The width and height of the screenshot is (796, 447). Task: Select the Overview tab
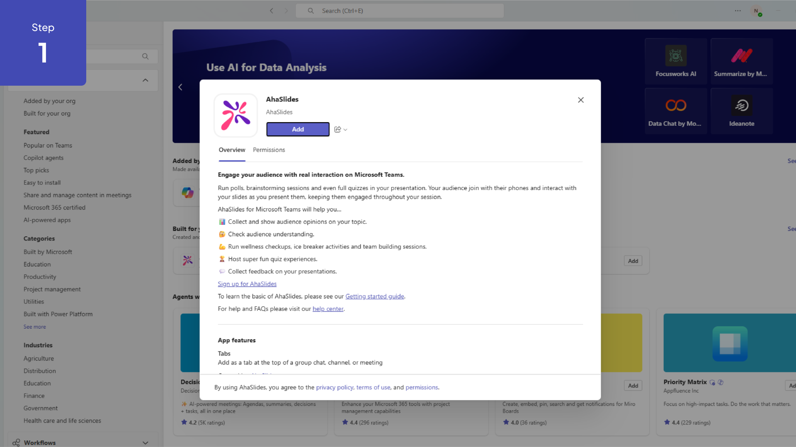click(232, 150)
